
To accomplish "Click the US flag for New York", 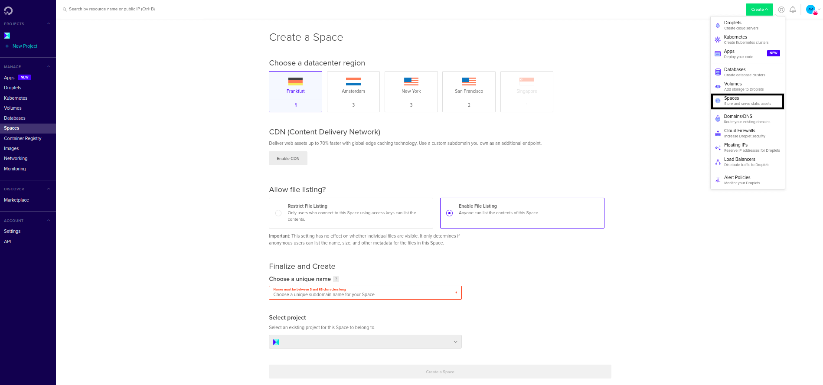I will [411, 82].
